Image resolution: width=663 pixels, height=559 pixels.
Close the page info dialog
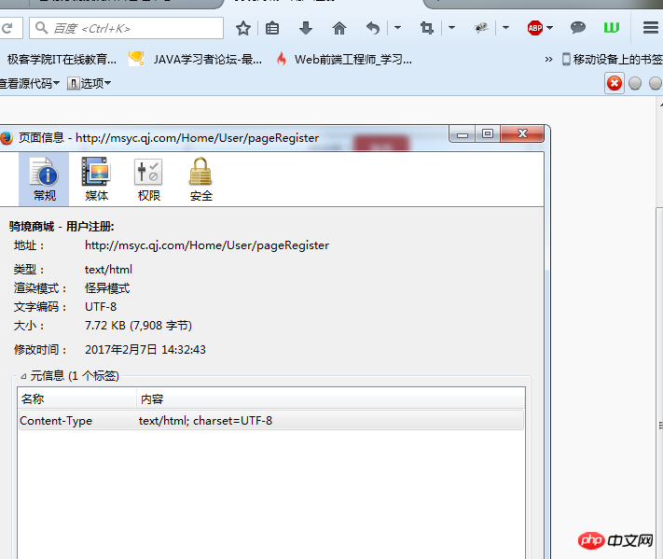[x=522, y=134]
